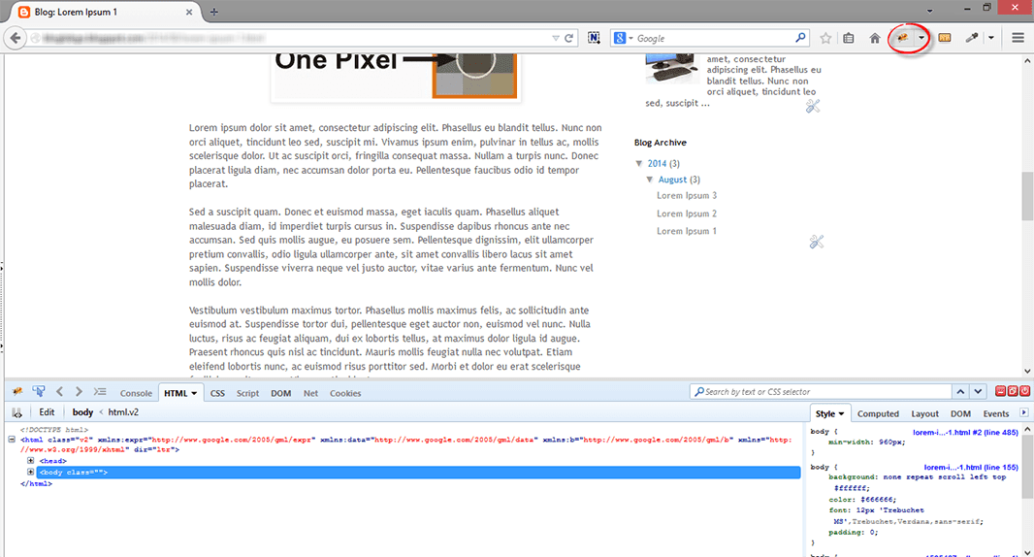1034x557 pixels.
Task: Activate the Firebug inspect element tool
Action: click(x=38, y=392)
